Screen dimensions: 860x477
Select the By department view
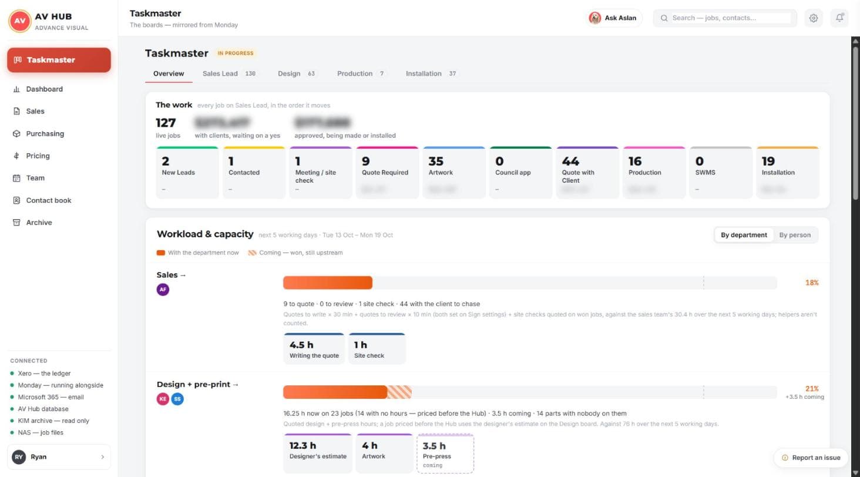click(x=744, y=235)
